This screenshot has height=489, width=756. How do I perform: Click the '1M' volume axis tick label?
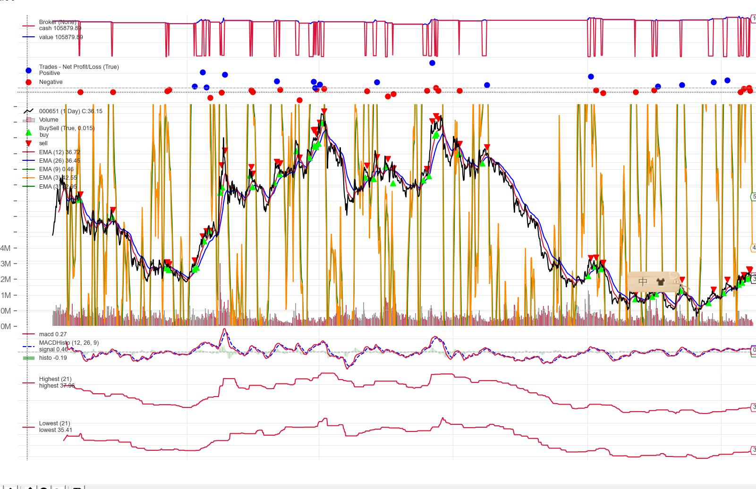6,295
